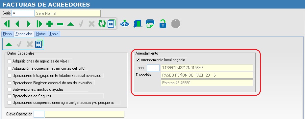Click the Clave Operación code field
Viewport: 305px width, 119px height.
[39, 114]
